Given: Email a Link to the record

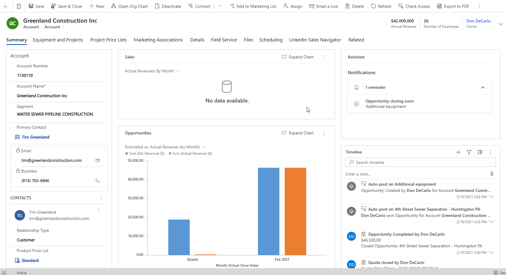Looking at the screenshot, I should click(x=324, y=6).
